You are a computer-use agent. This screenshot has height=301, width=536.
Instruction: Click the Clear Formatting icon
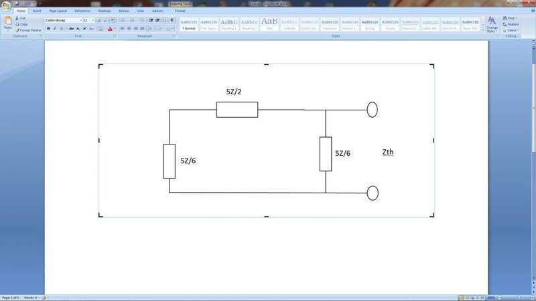coord(113,21)
